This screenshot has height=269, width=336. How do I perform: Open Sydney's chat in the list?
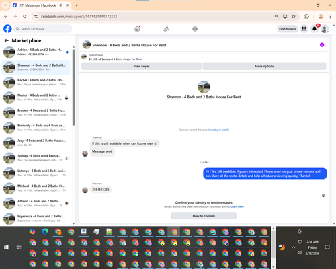pyautogui.click(x=36, y=158)
